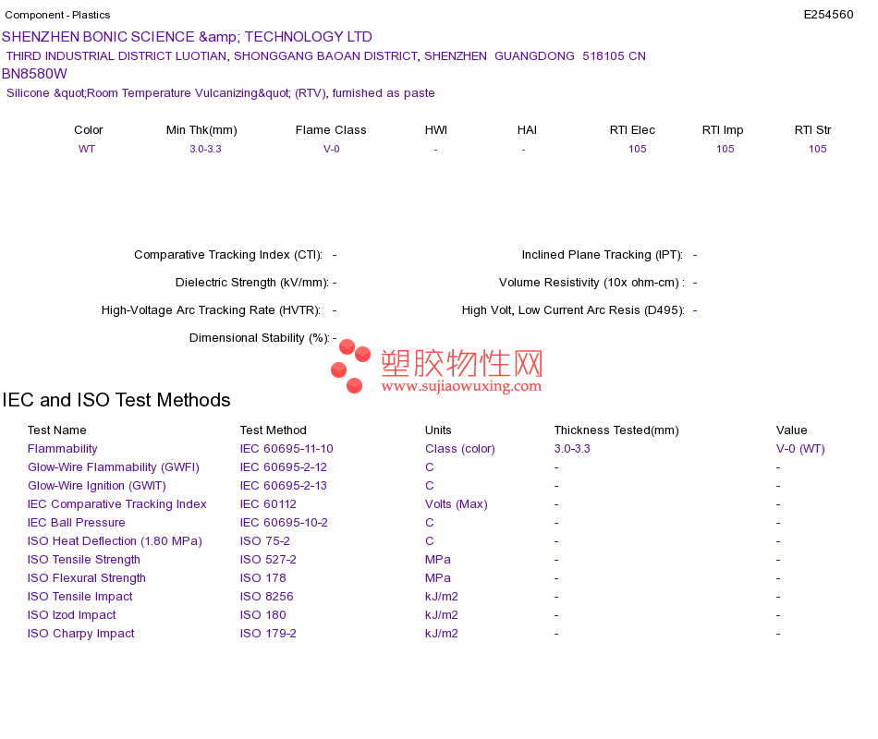Image resolution: width=878 pixels, height=739 pixels.
Task: Open ISO Charpy Impact test
Action: point(81,634)
